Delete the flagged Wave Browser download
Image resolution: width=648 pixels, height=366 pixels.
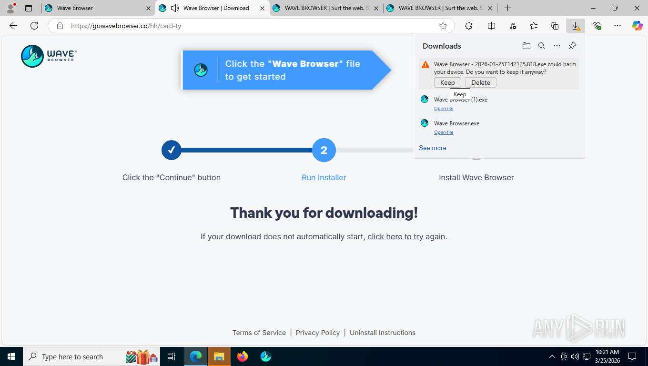pyautogui.click(x=480, y=82)
